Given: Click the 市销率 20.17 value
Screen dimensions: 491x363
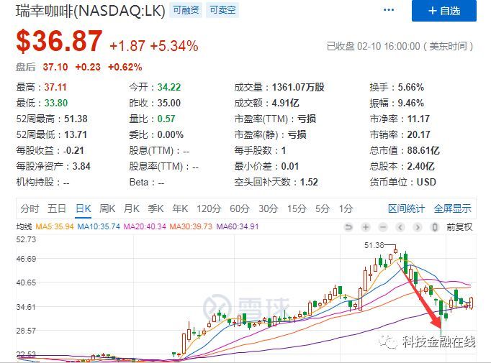Looking at the screenshot, I should tap(419, 134).
